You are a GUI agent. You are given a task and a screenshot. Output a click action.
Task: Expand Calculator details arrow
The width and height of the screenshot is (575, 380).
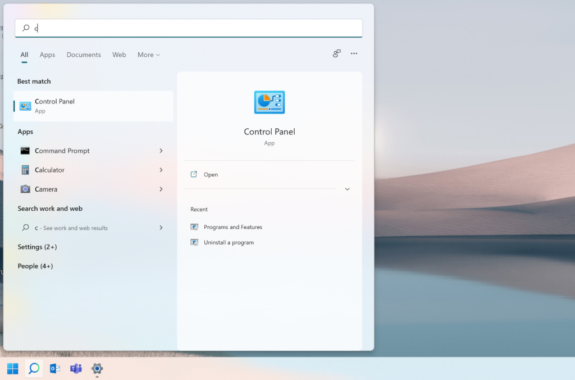click(161, 170)
